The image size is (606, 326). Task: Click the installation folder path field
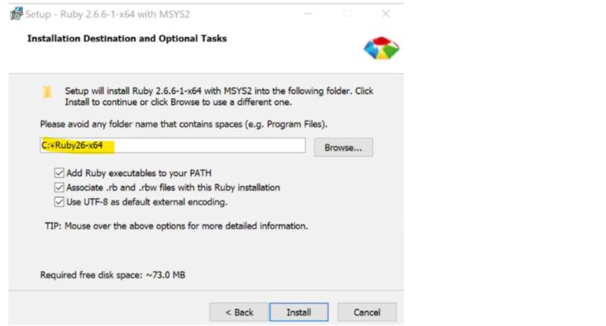point(172,145)
